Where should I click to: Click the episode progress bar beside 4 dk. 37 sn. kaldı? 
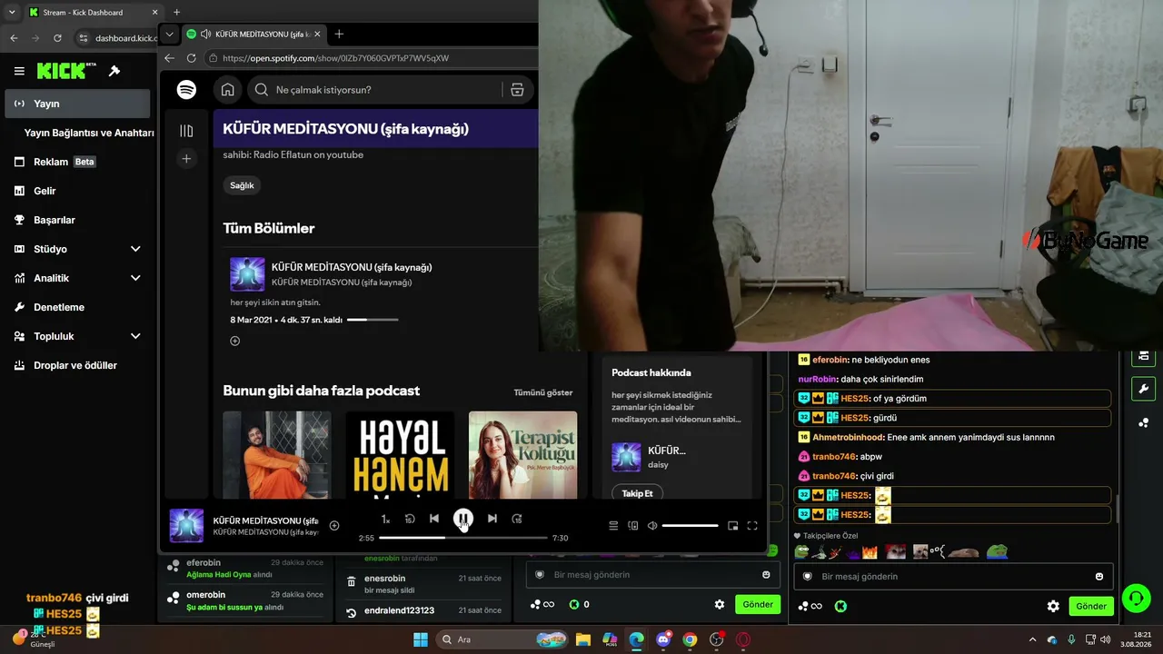[373, 320]
